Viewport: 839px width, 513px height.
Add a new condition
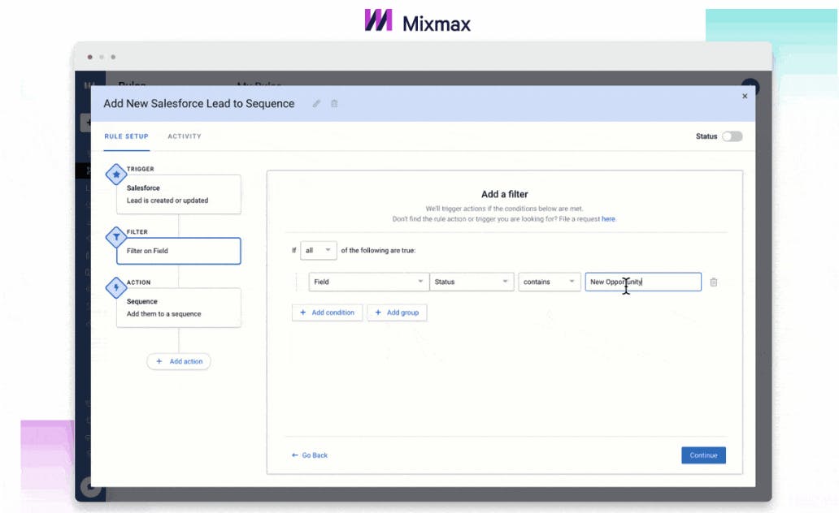coord(327,313)
